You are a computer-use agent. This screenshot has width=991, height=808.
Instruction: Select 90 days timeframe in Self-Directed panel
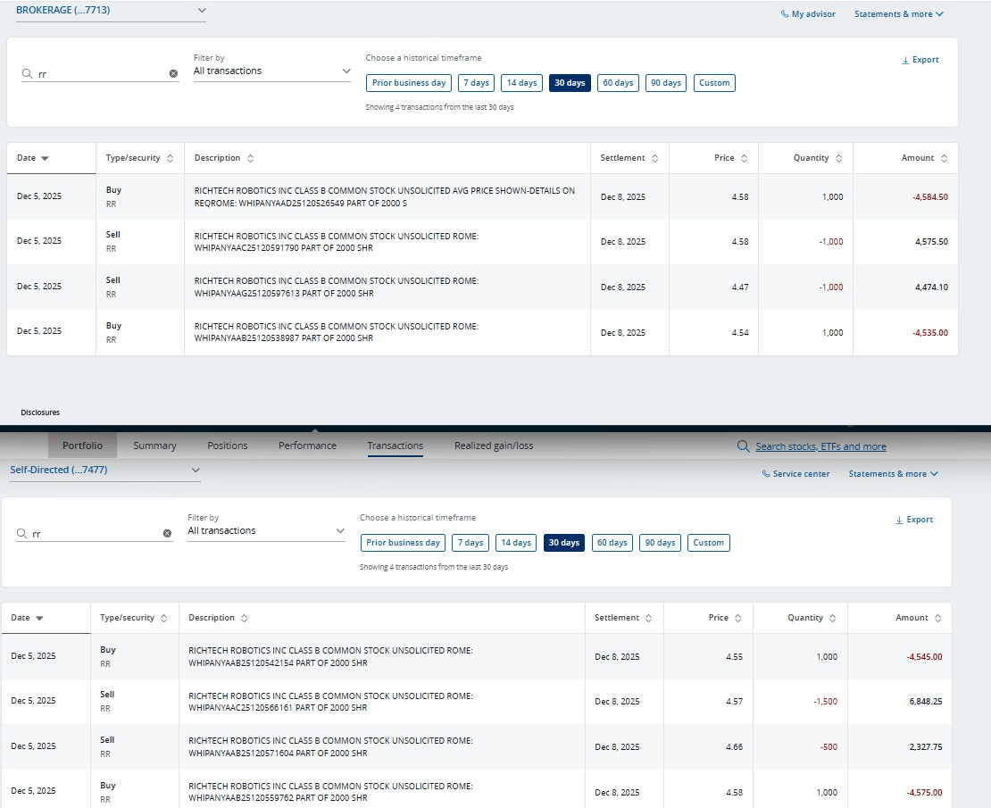click(x=660, y=543)
